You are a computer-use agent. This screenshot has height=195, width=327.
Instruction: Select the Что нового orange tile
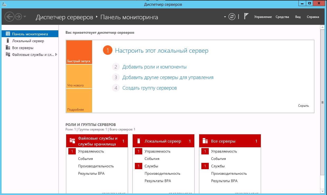pyautogui.click(x=79, y=76)
